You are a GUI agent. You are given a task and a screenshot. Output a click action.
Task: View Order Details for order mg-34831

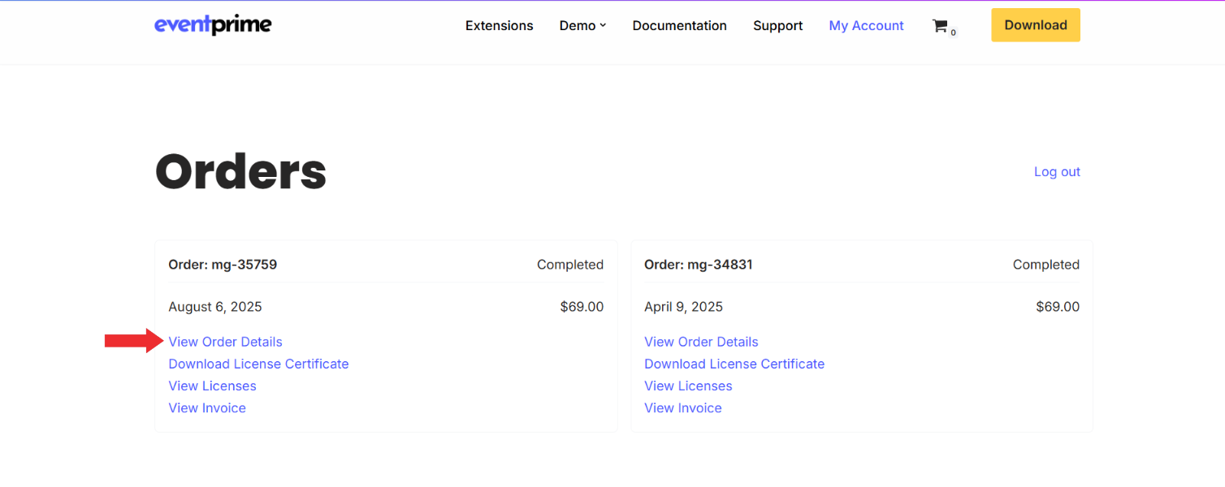pyautogui.click(x=701, y=342)
